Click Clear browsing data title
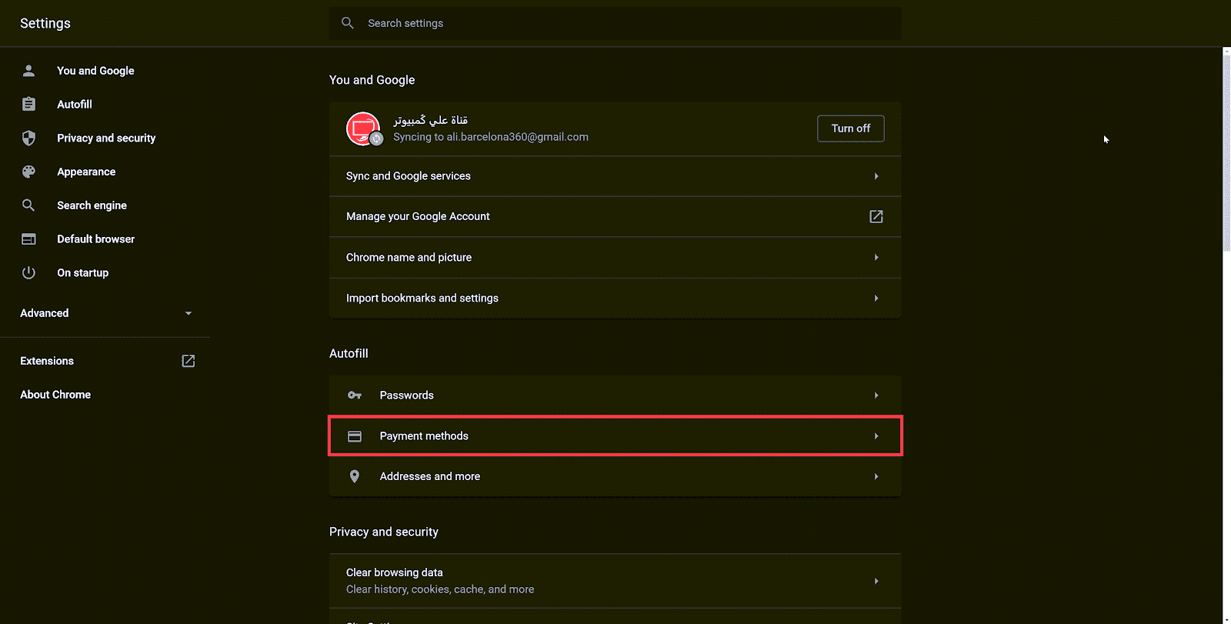The height and width of the screenshot is (624, 1231). click(395, 572)
